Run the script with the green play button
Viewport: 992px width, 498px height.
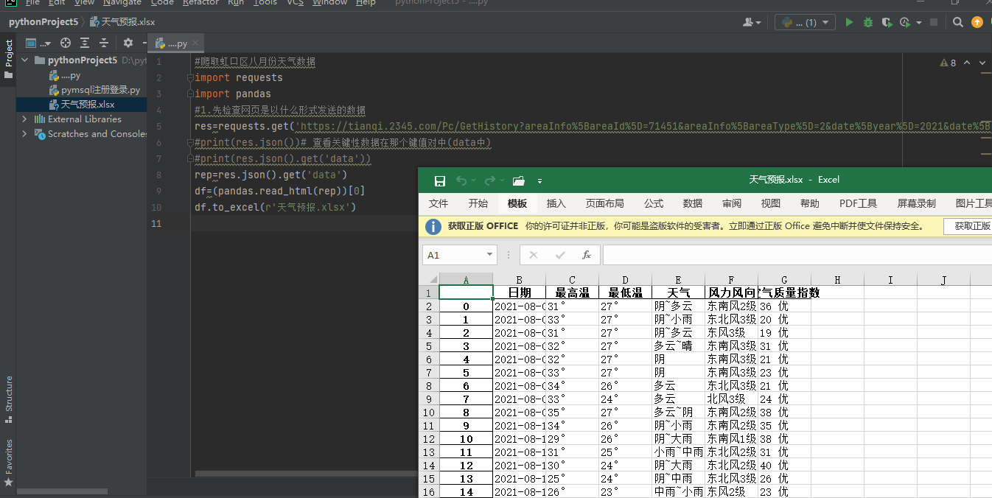click(x=849, y=23)
